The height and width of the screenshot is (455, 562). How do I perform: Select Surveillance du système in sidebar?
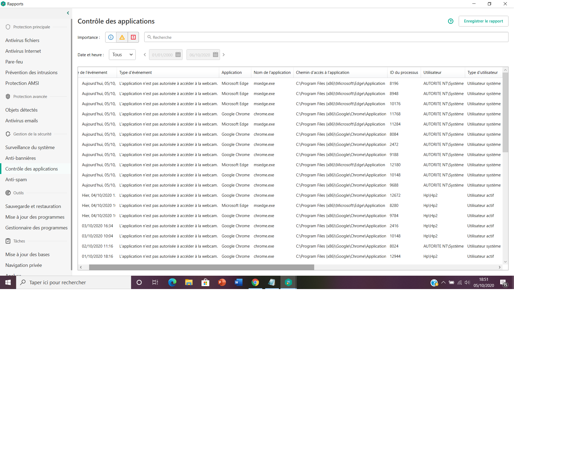30,147
